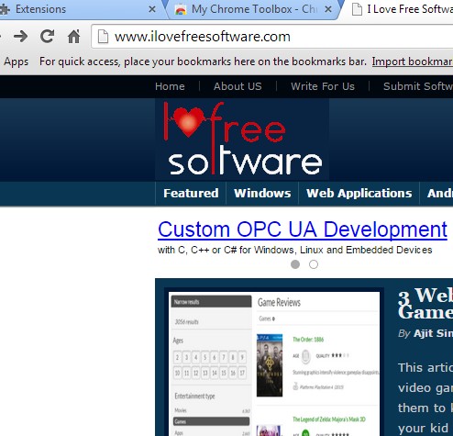Click the page icon in address bar

point(103,37)
